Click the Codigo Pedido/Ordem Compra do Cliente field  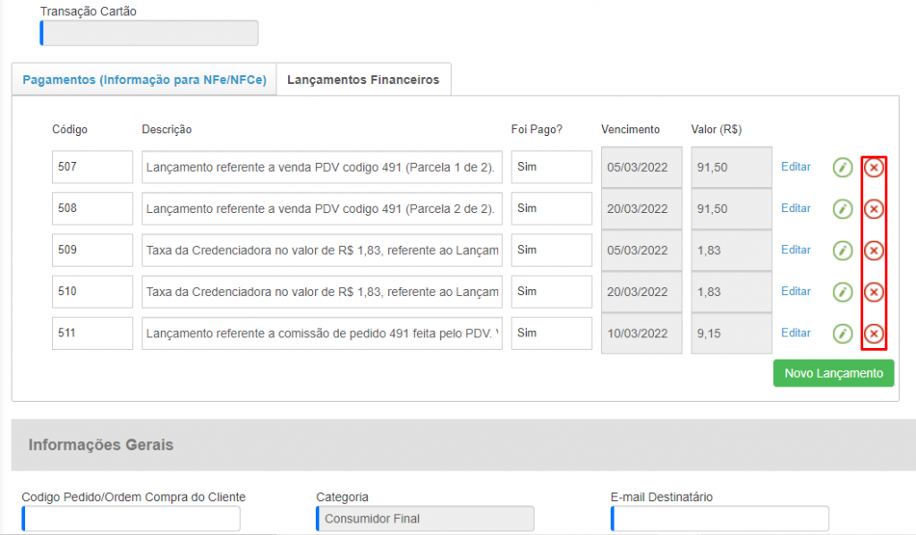click(131, 519)
